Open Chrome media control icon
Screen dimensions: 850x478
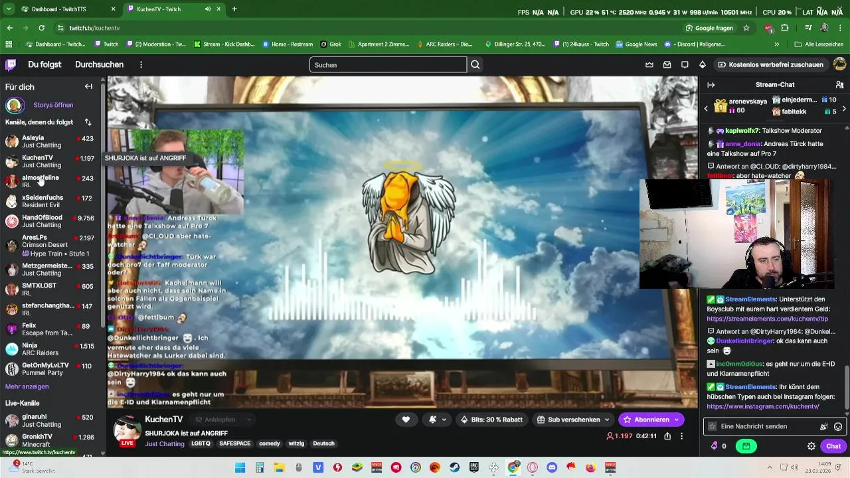[808, 28]
